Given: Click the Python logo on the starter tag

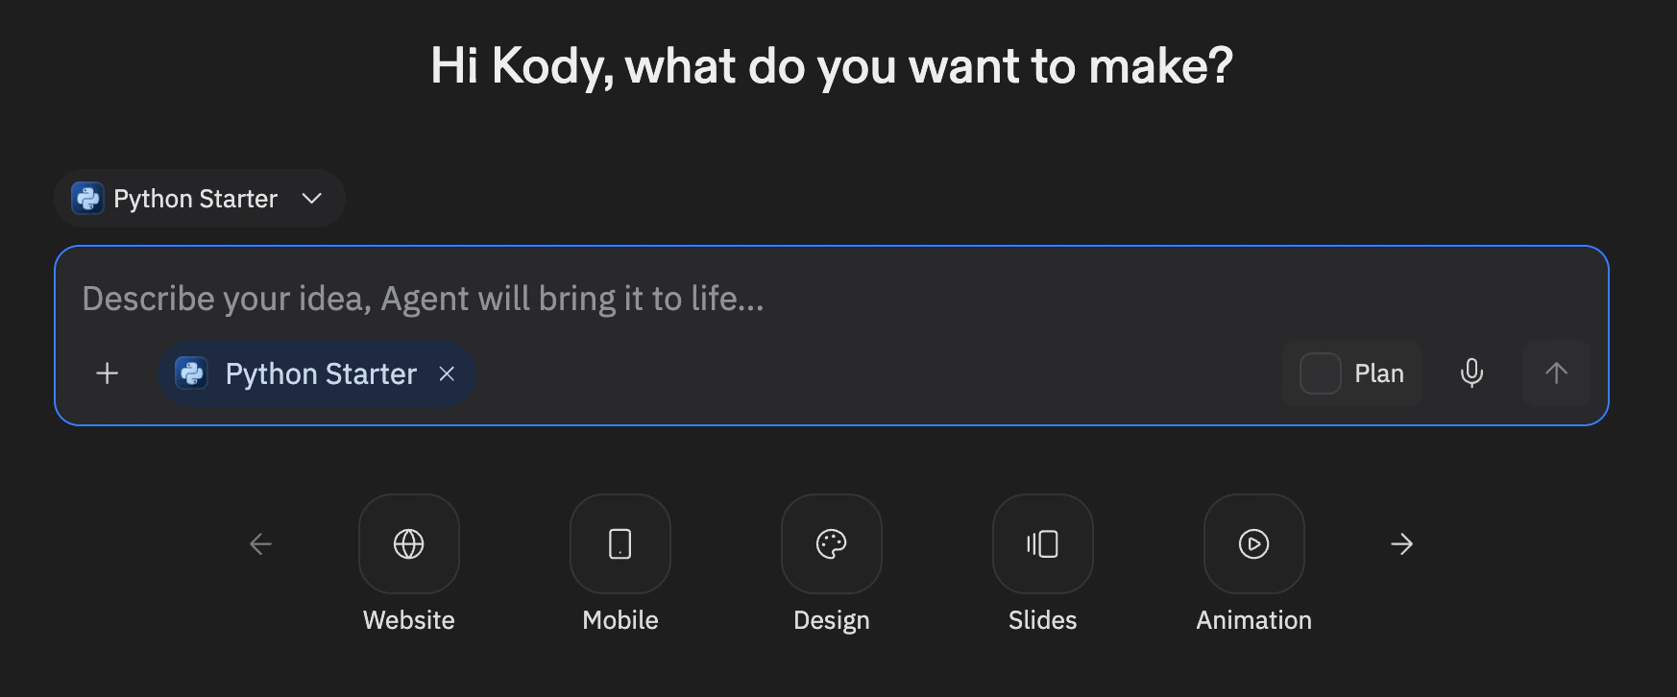Looking at the screenshot, I should [192, 373].
